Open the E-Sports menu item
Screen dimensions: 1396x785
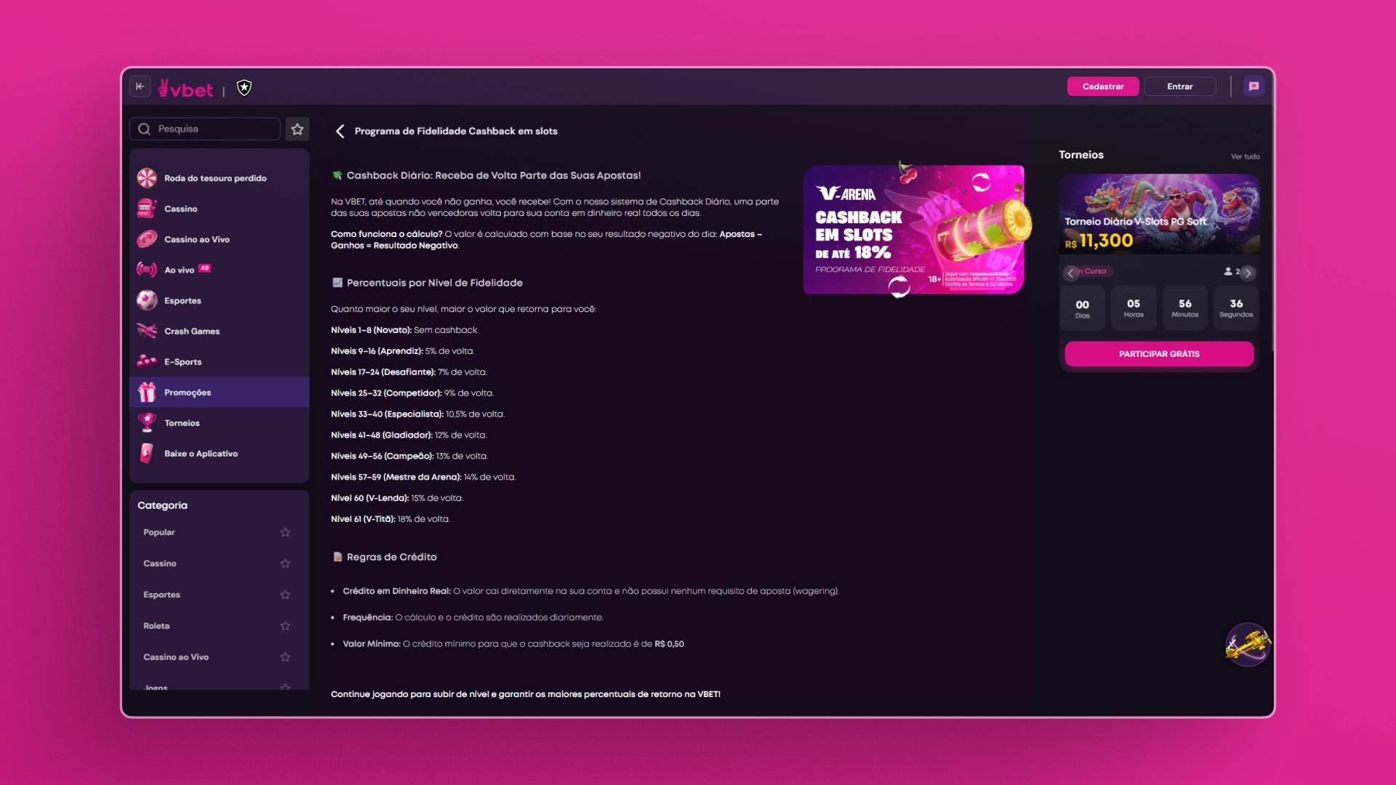[219, 361]
